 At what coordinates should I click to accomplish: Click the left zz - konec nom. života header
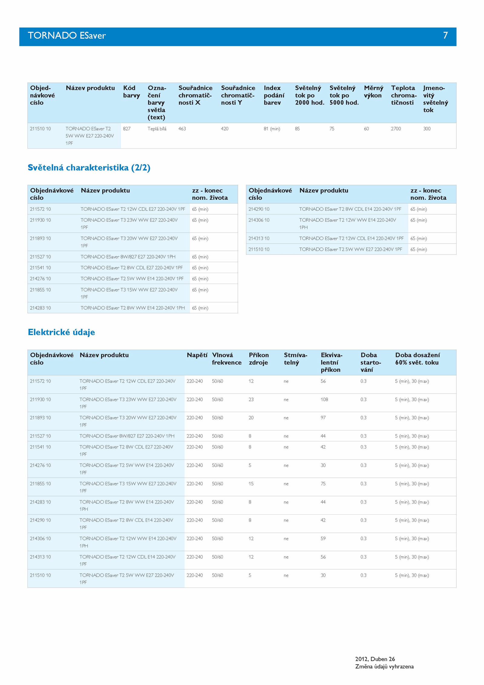pyautogui.click(x=210, y=194)
